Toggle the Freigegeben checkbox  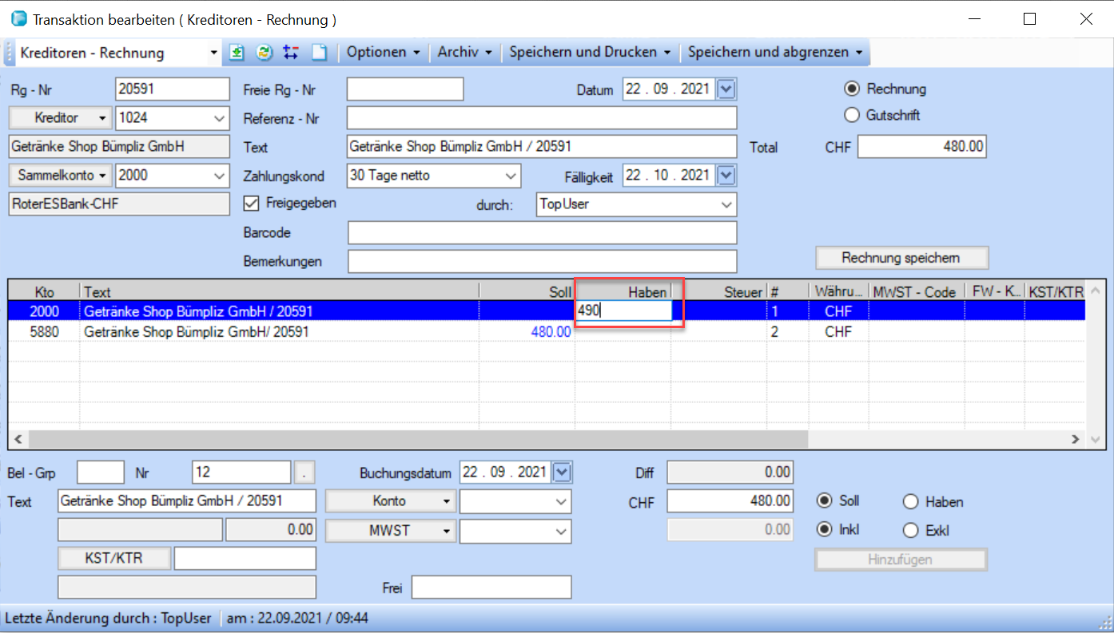251,204
